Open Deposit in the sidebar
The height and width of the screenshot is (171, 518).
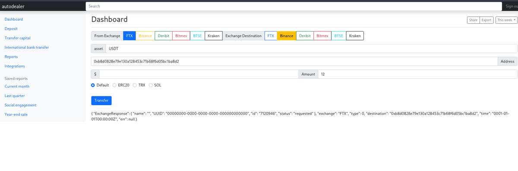[11, 28]
